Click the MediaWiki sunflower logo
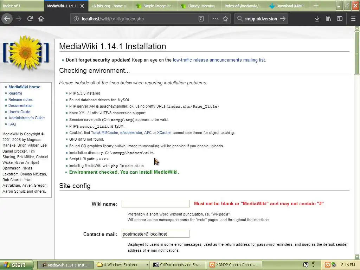This screenshot has width=360, height=270. point(26,52)
